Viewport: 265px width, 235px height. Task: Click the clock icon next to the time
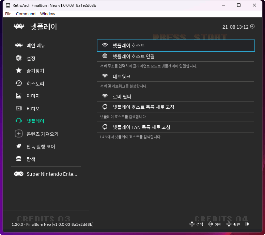coord(252,26)
